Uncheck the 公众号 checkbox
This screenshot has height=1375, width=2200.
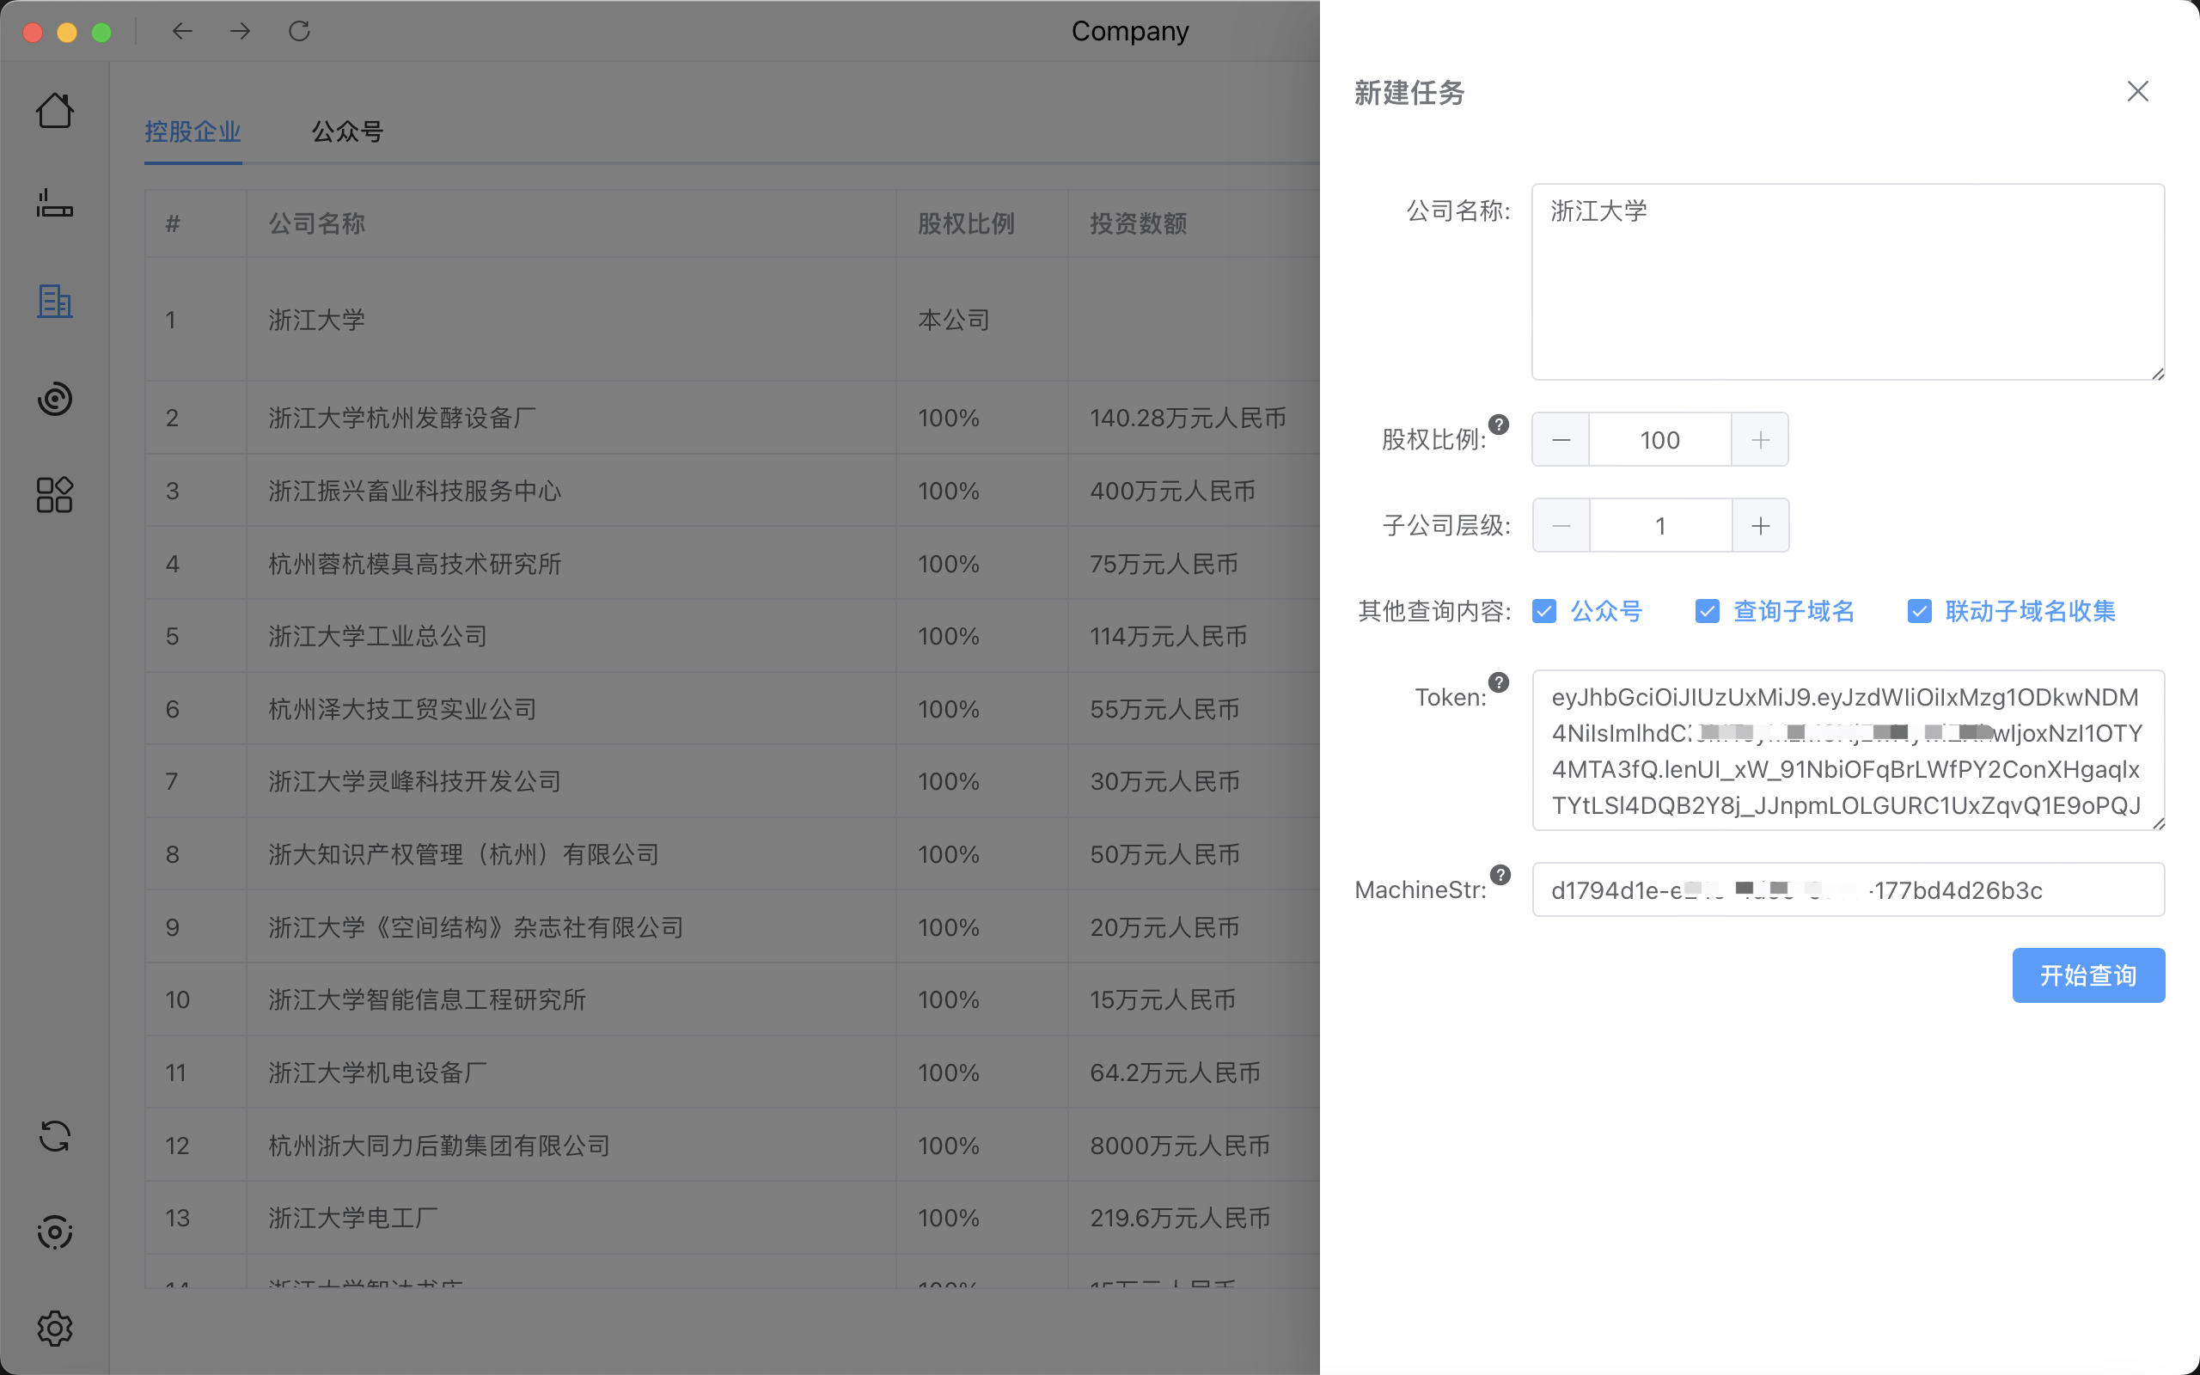coord(1543,611)
